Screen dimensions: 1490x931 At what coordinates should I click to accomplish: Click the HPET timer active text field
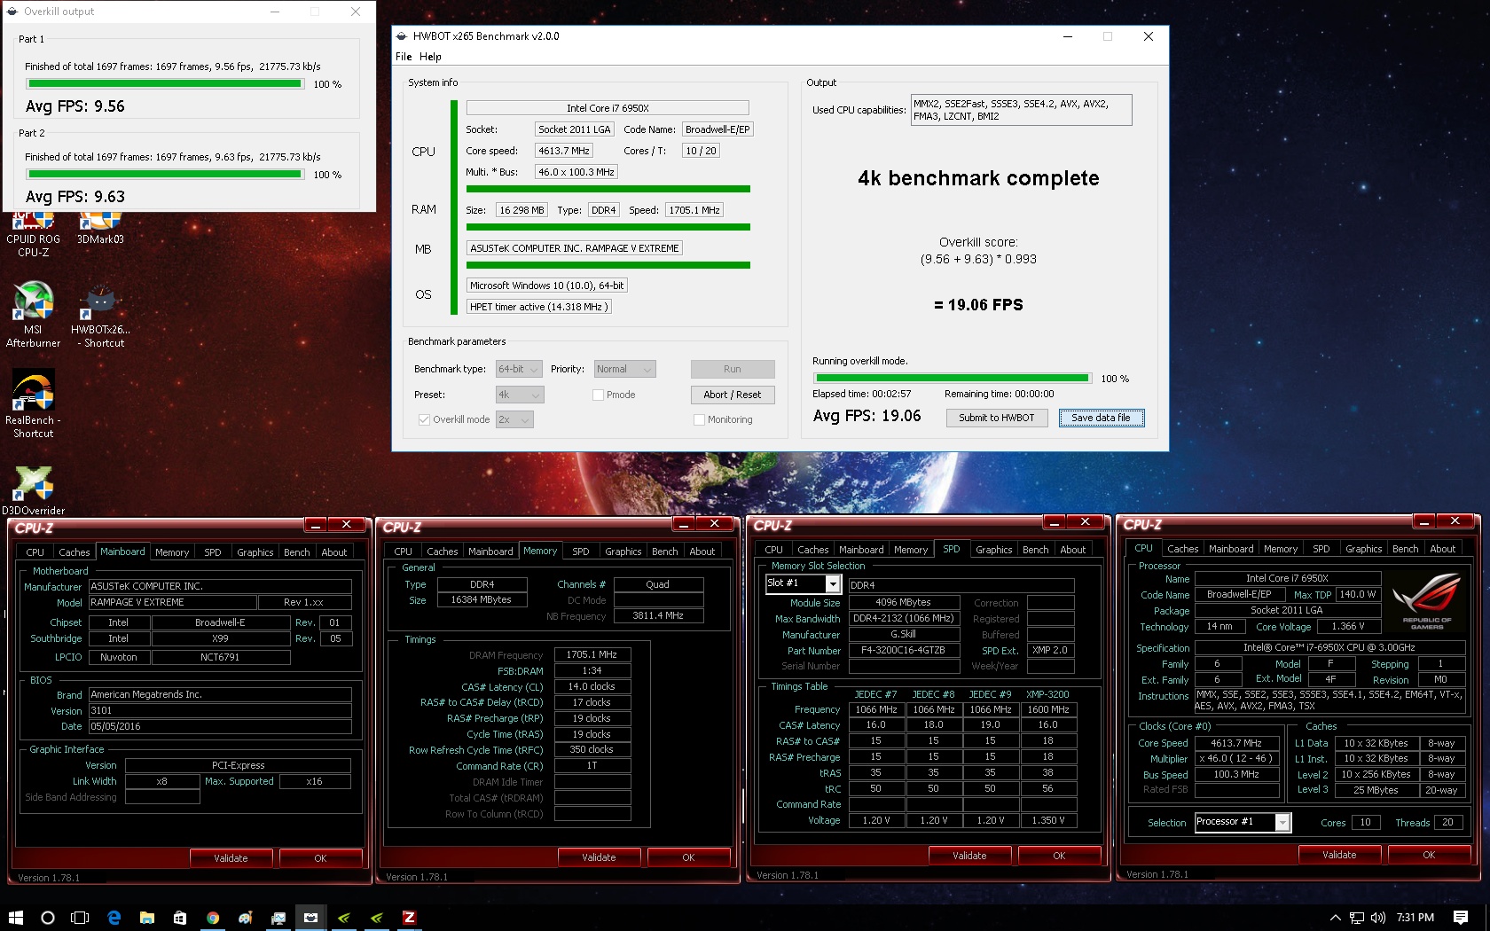coord(538,307)
